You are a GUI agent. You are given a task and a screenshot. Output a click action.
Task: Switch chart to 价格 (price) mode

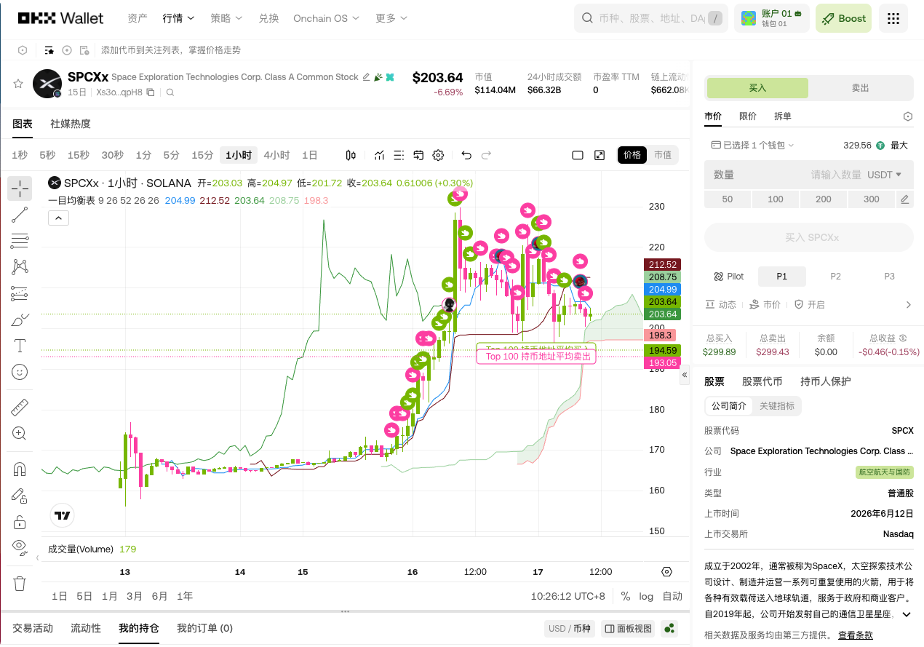point(632,155)
